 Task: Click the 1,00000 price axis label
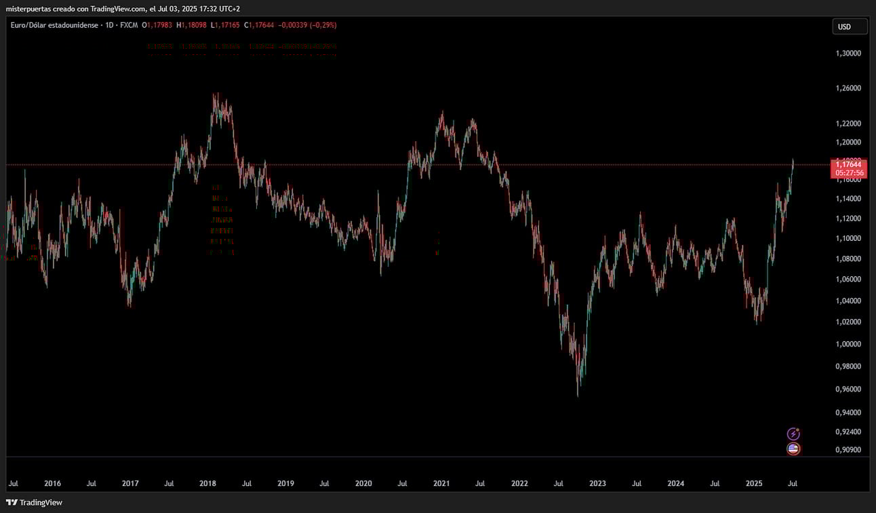click(848, 344)
